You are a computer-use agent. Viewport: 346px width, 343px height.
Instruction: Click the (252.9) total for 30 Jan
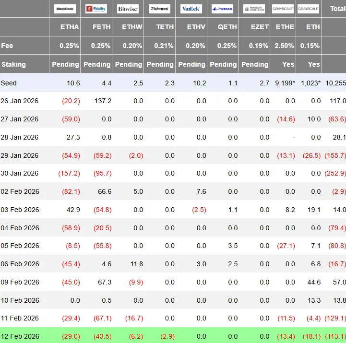coord(334,173)
